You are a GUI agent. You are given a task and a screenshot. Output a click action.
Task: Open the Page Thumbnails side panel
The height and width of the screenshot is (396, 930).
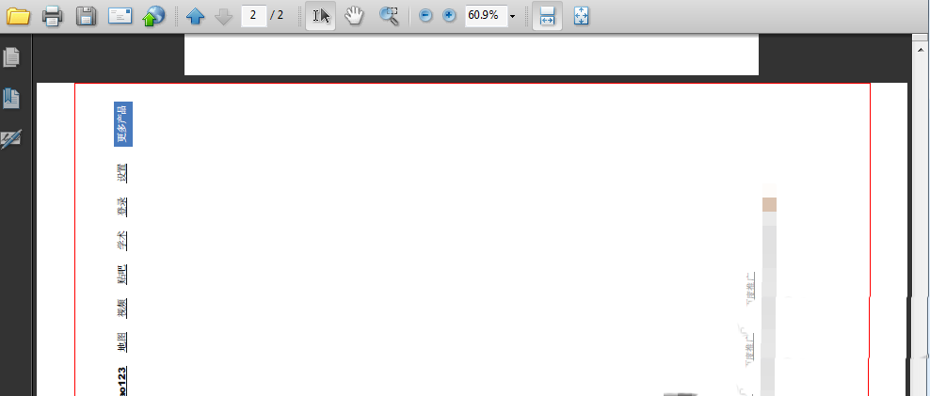click(12, 58)
